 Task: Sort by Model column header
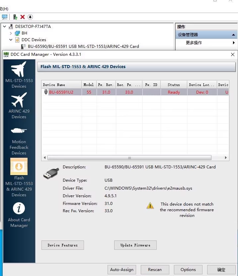(89, 85)
